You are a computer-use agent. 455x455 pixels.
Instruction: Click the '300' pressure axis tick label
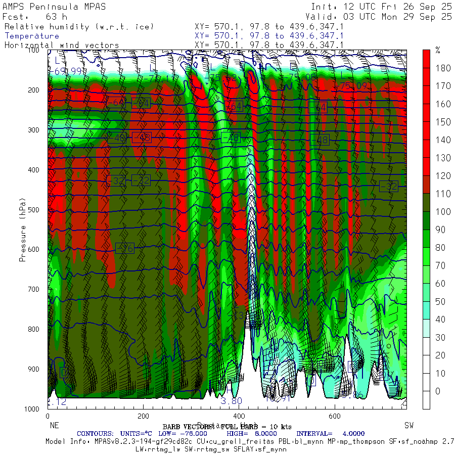33,130
